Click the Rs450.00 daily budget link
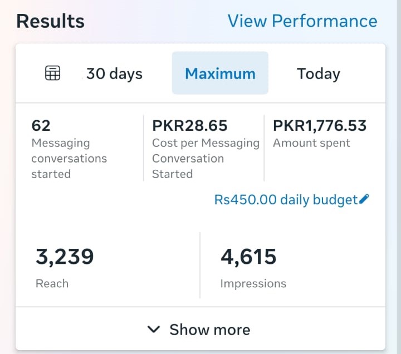401x354 pixels. point(286,200)
